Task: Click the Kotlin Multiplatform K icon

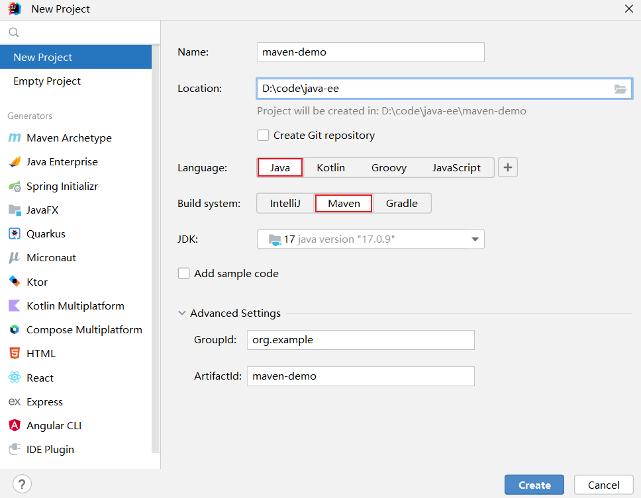Action: [15, 306]
